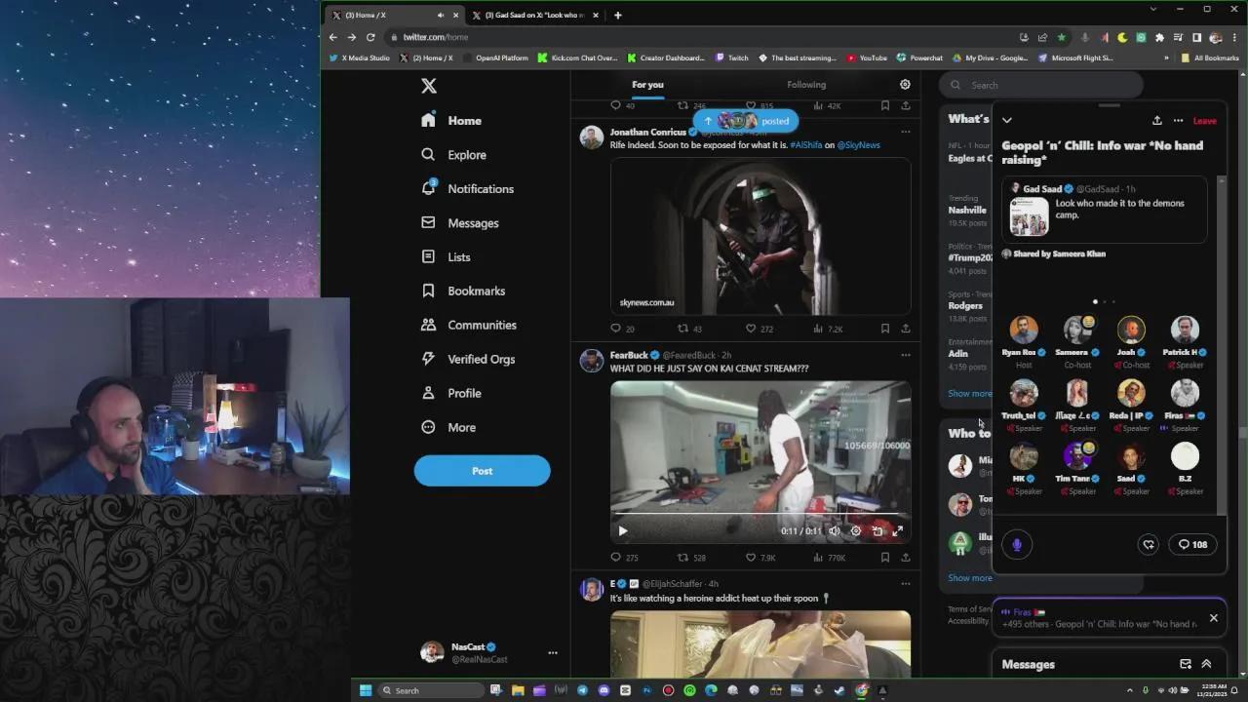Open the 108 comments button in Space

point(1192,545)
